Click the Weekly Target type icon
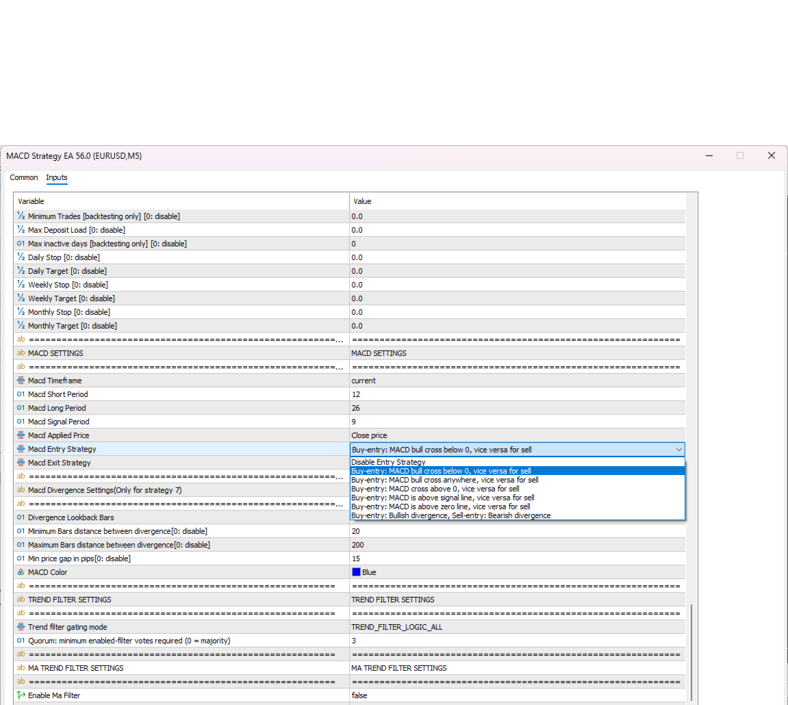This screenshot has height=705, width=788. pos(21,298)
